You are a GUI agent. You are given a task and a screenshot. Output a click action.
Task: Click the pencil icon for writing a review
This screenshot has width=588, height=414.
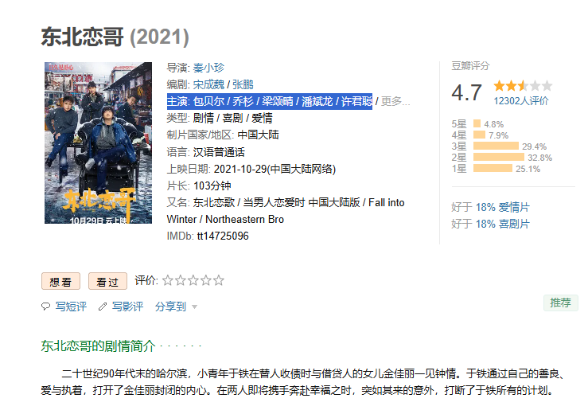(x=103, y=307)
